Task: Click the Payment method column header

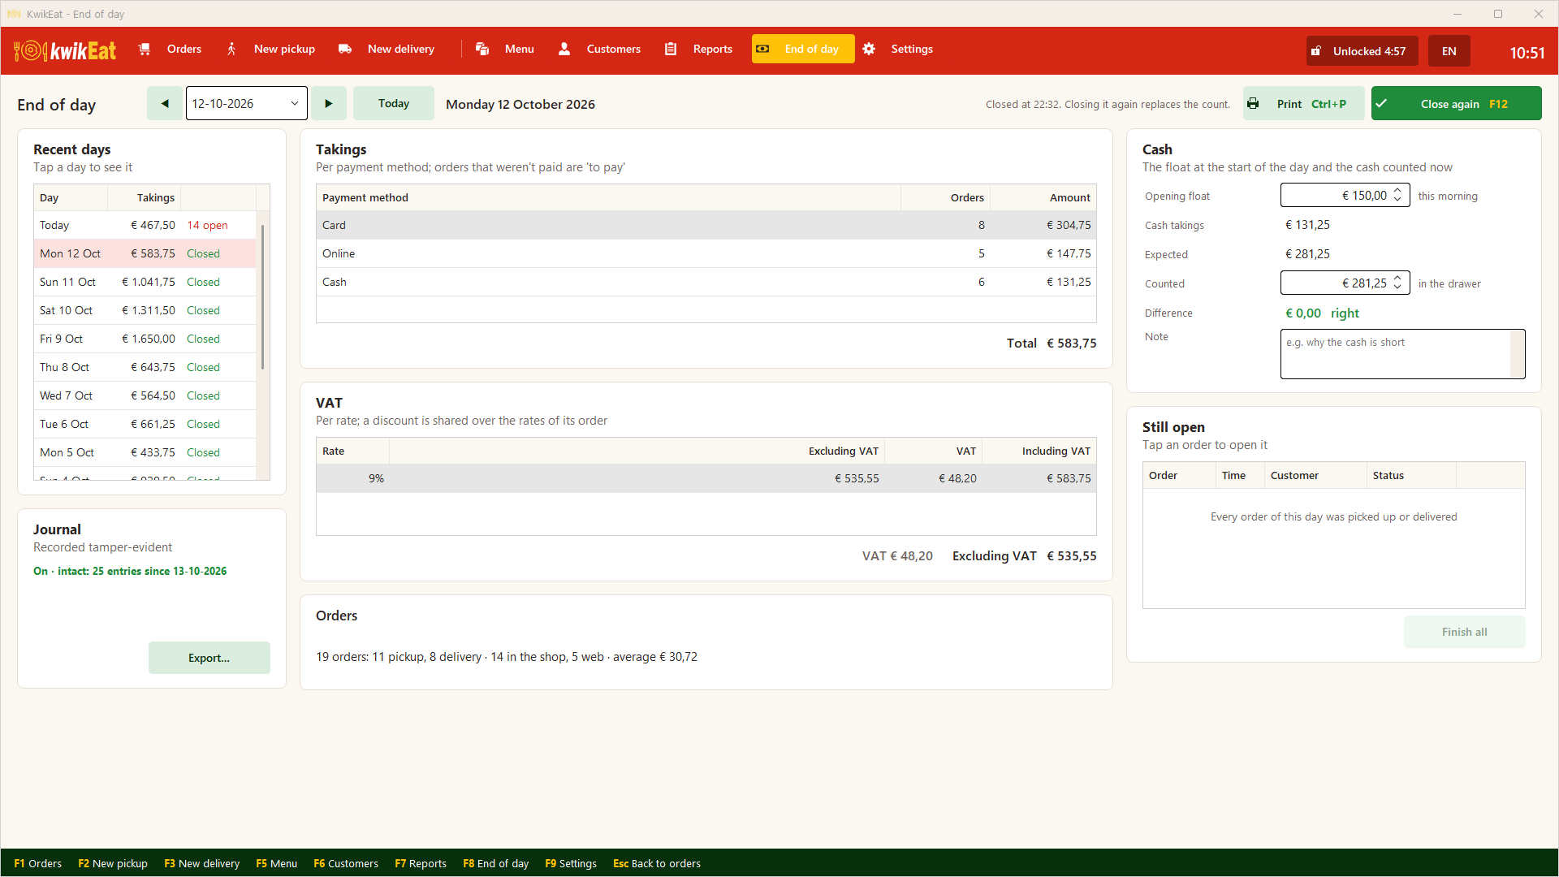Action: pos(609,197)
